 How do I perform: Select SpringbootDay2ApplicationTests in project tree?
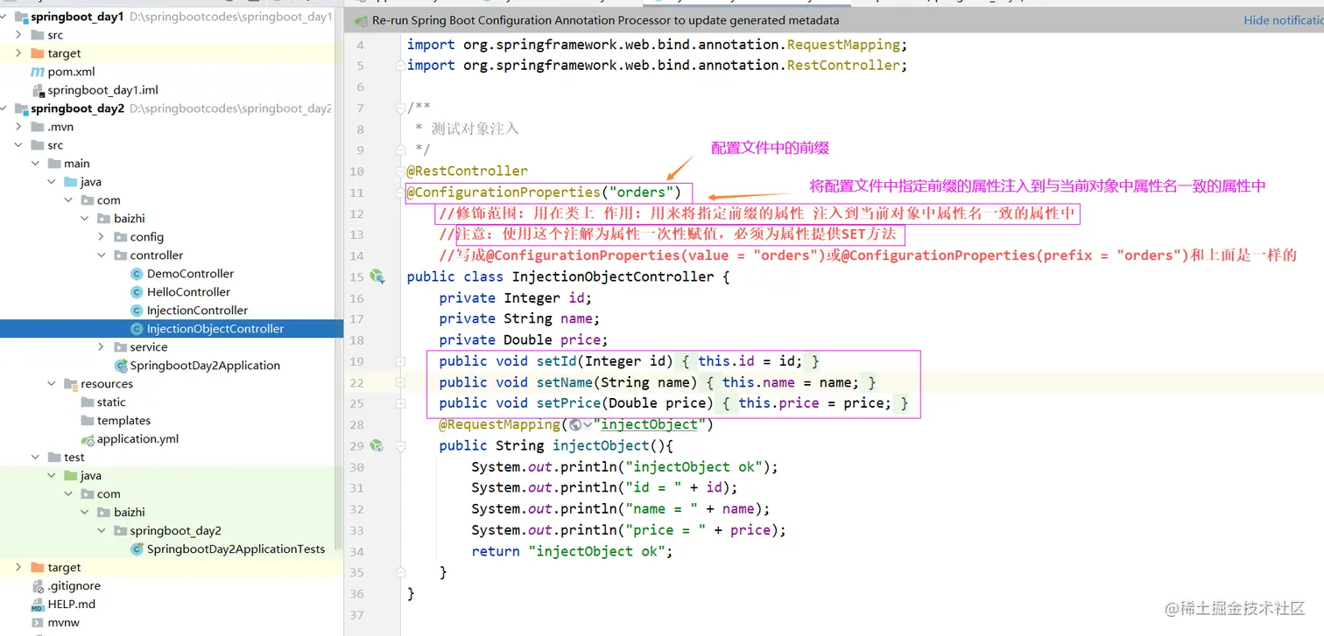pyautogui.click(x=236, y=549)
